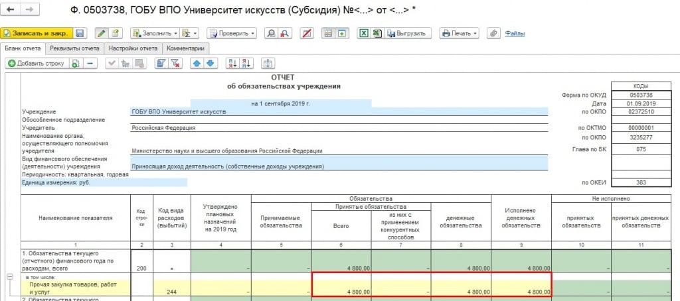Image resolution: width=680 pixels, height=301 pixels.
Task: Select the highlighted 4 800,00 Всего cell
Action: point(341,284)
